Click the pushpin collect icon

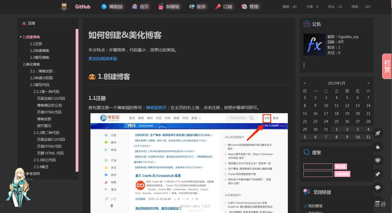coord(378,174)
